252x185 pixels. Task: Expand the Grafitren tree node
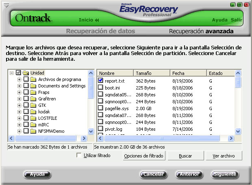click(x=19, y=99)
